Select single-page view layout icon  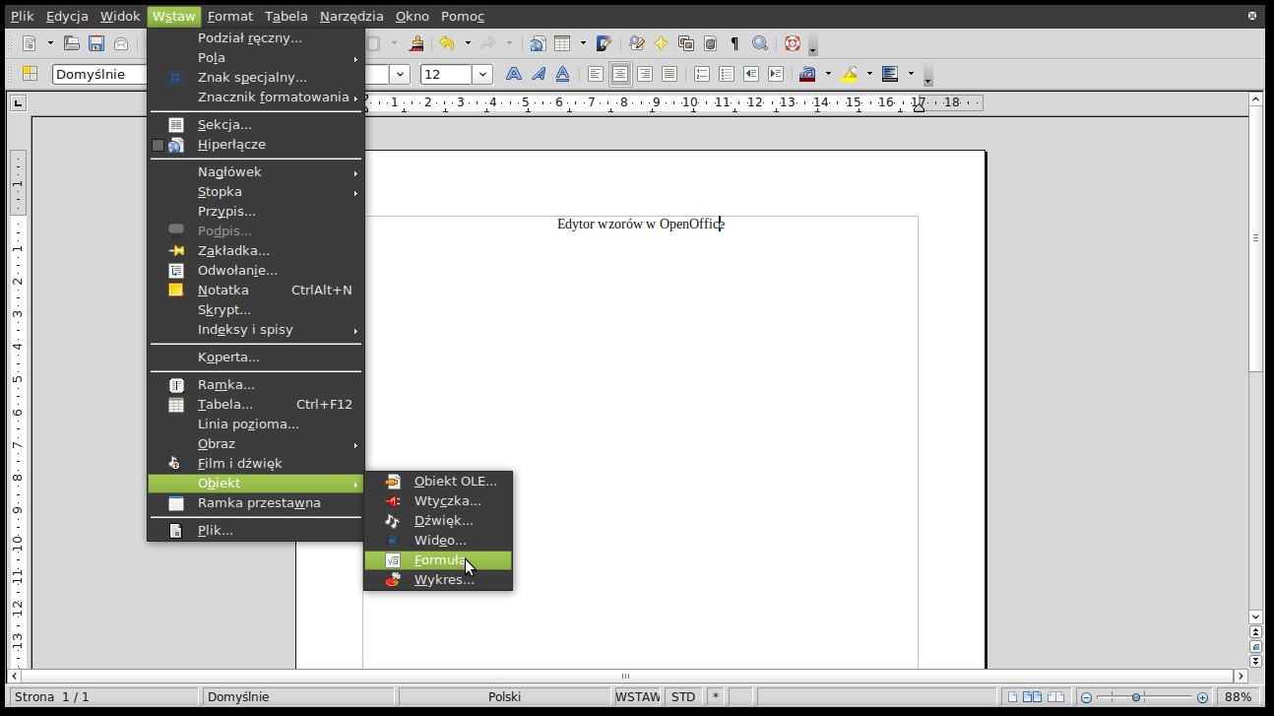1011,697
